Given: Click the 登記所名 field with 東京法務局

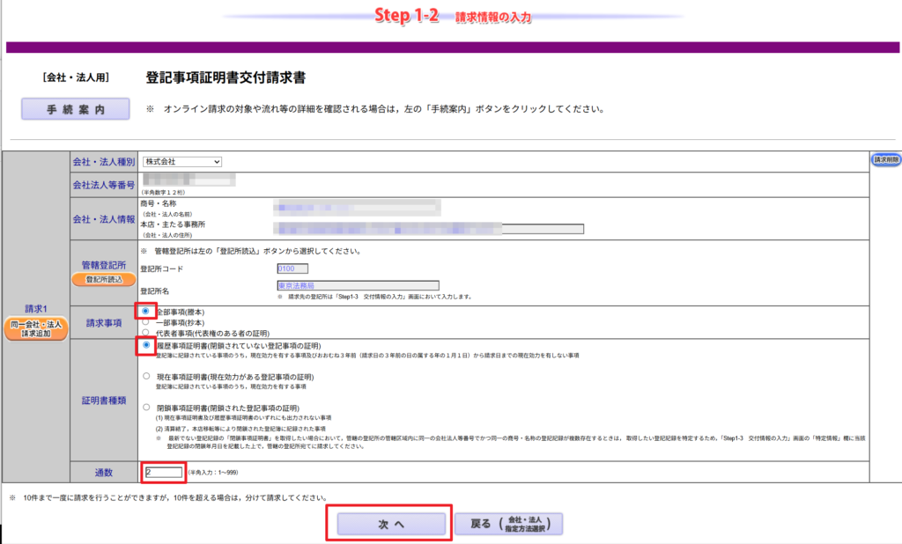Looking at the screenshot, I should pos(357,286).
